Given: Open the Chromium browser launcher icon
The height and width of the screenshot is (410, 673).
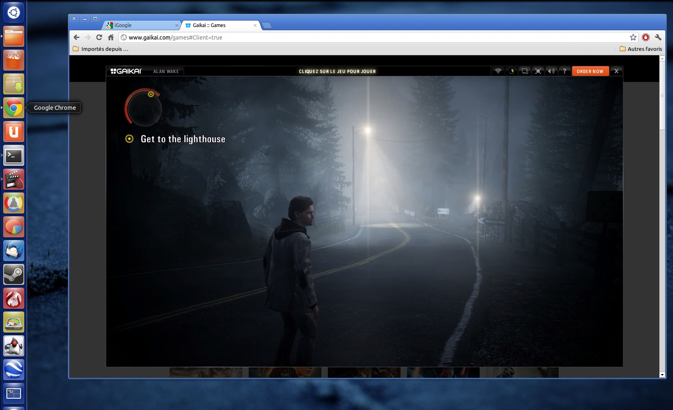Looking at the screenshot, I should 14,203.
